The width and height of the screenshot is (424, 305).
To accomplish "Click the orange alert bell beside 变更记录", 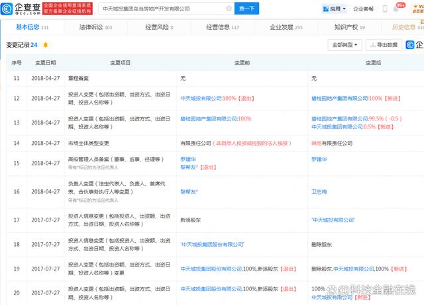I will coord(46,45).
